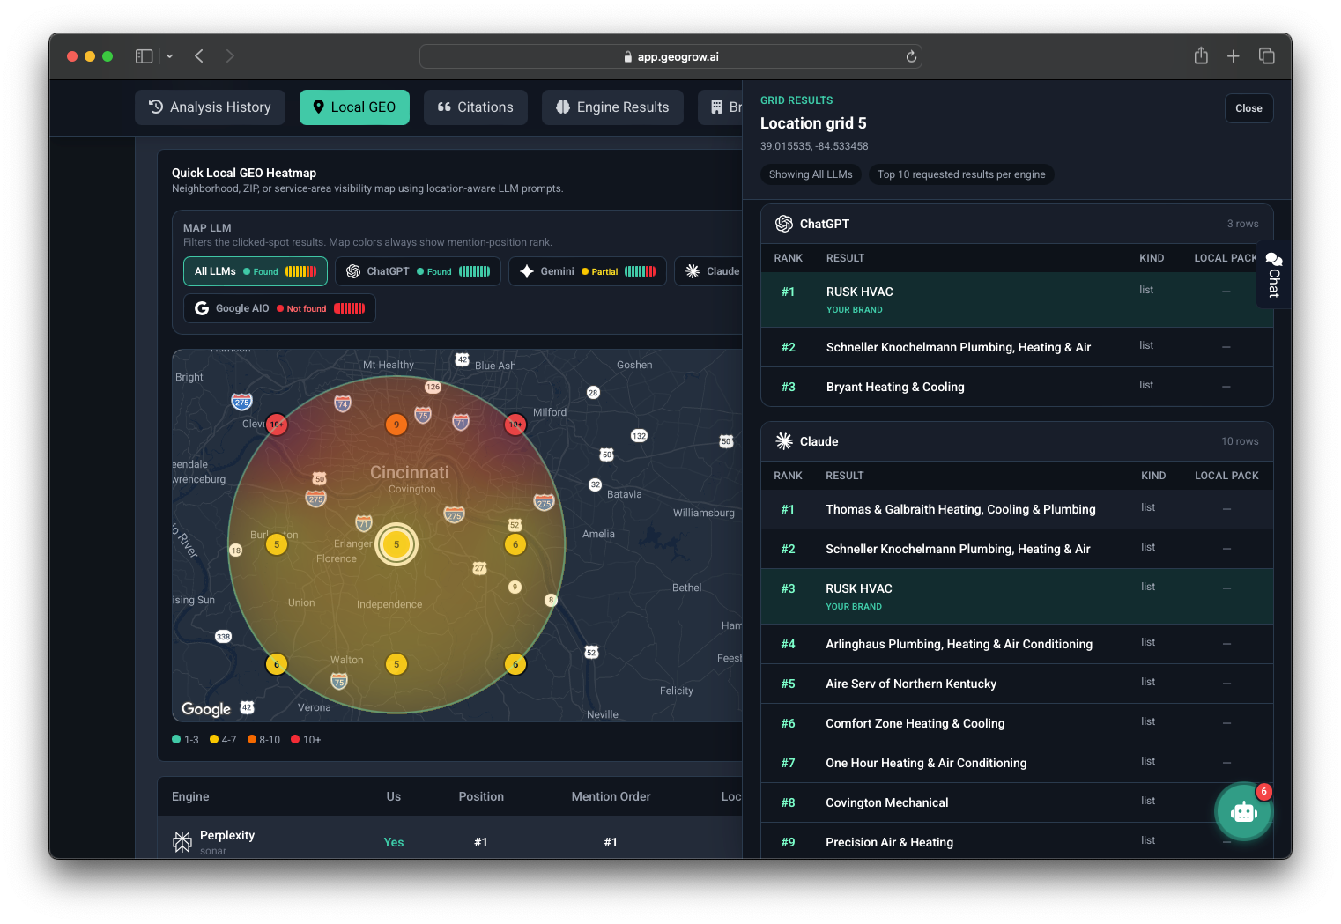Select RUSK HVAC row under ChatGPT
This screenshot has height=924, width=1341.
coord(1017,299)
